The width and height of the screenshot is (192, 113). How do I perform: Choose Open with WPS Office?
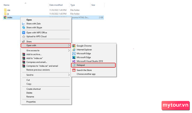(37, 33)
